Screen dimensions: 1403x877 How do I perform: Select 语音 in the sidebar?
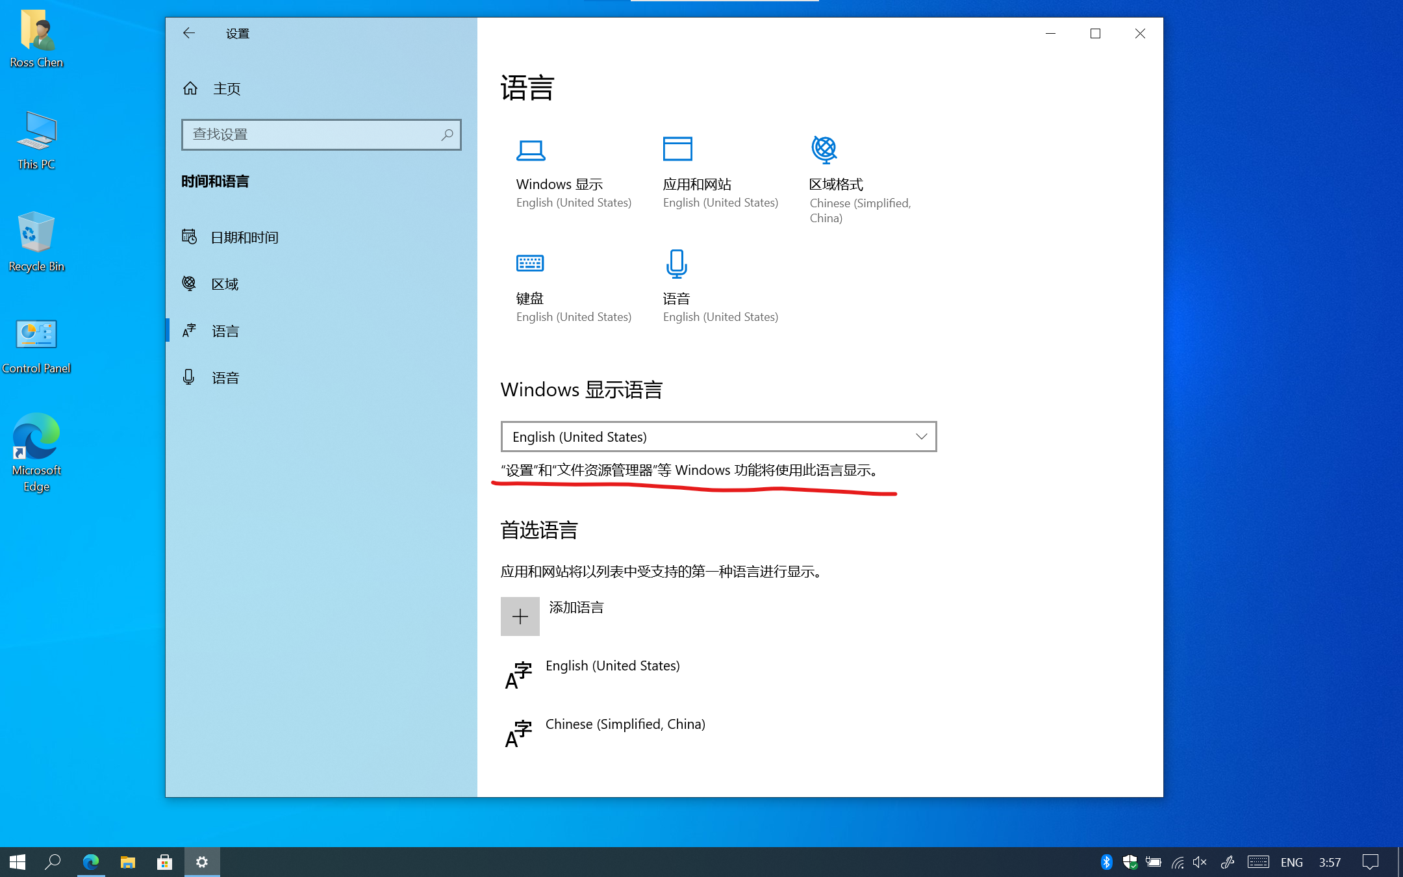[x=225, y=377]
